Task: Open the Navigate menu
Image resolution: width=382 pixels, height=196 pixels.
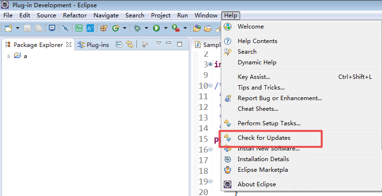Action: pos(106,15)
